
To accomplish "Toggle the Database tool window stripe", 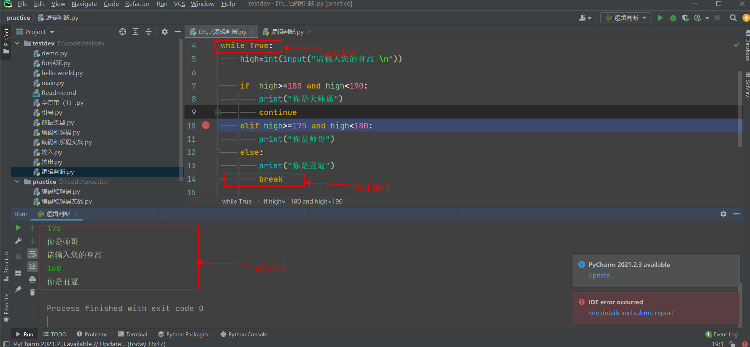I will 747,45.
